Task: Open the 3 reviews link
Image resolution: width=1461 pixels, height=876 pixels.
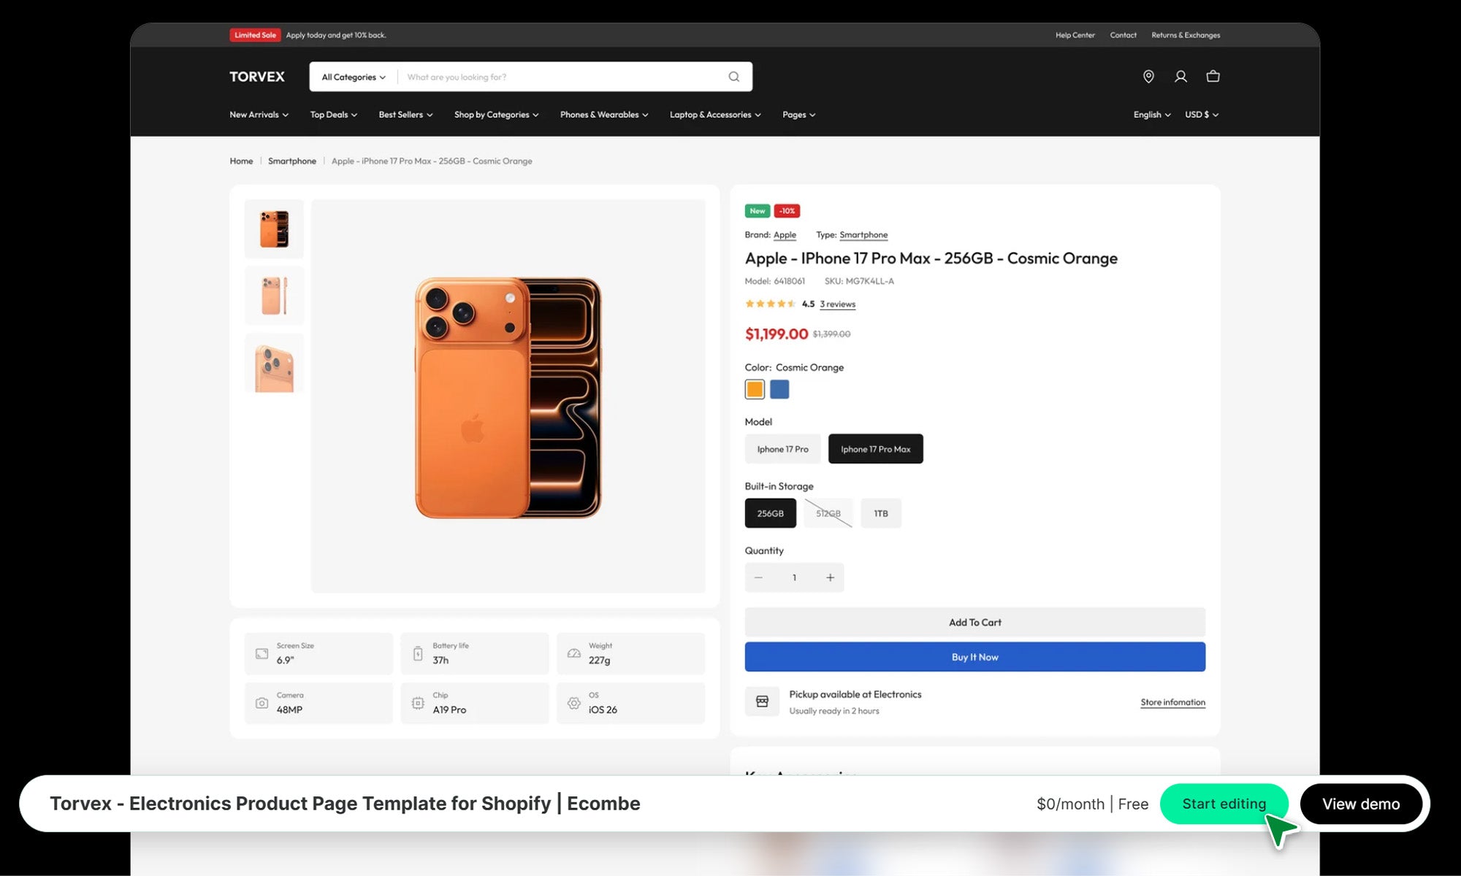Action: 837,304
